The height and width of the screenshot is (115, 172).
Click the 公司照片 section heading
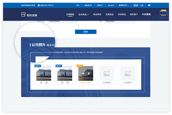[38, 45]
